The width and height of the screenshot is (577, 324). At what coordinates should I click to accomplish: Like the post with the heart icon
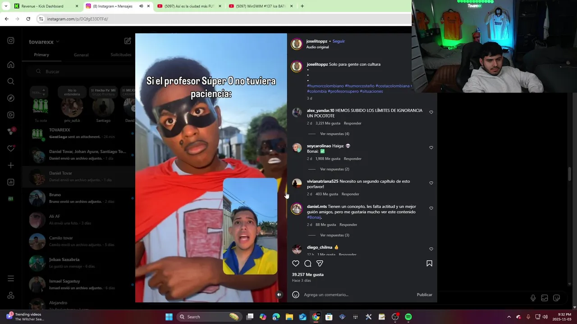point(296,263)
